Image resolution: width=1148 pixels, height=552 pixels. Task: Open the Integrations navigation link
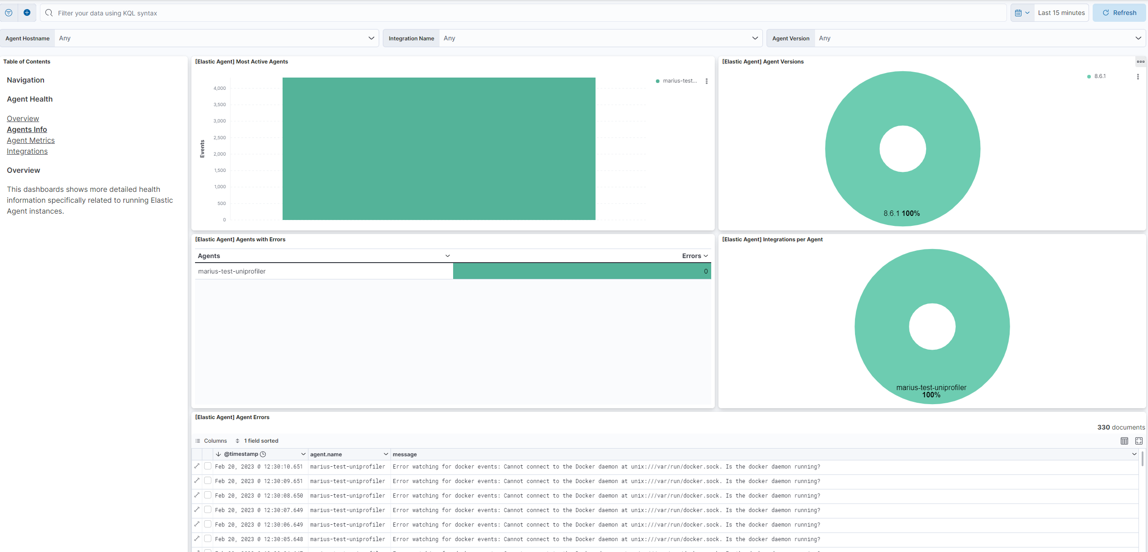point(27,151)
